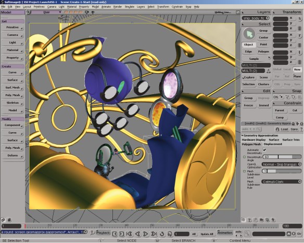Select the arrow selection tool icon

pos(249,34)
